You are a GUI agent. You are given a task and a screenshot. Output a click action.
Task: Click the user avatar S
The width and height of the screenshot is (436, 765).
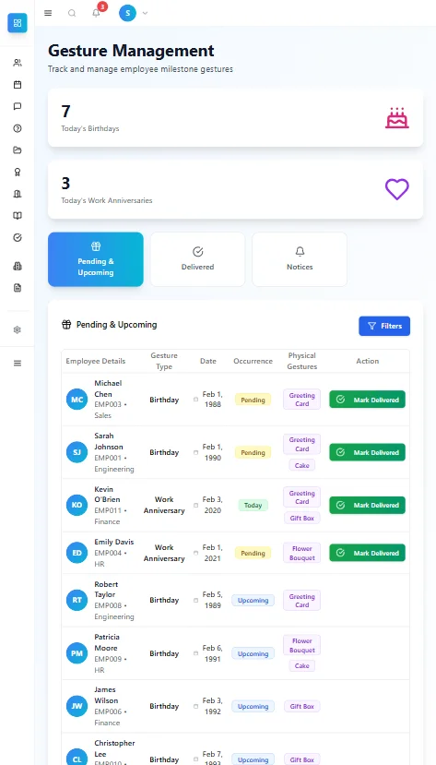click(x=127, y=13)
